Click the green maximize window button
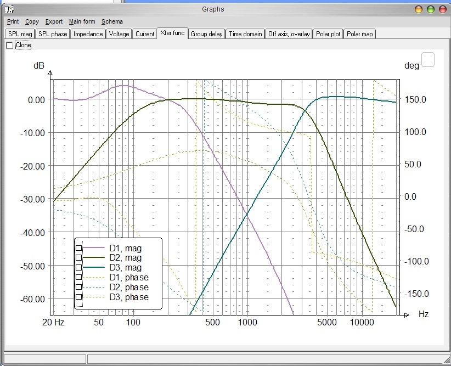The width and height of the screenshot is (451, 366). click(x=431, y=9)
